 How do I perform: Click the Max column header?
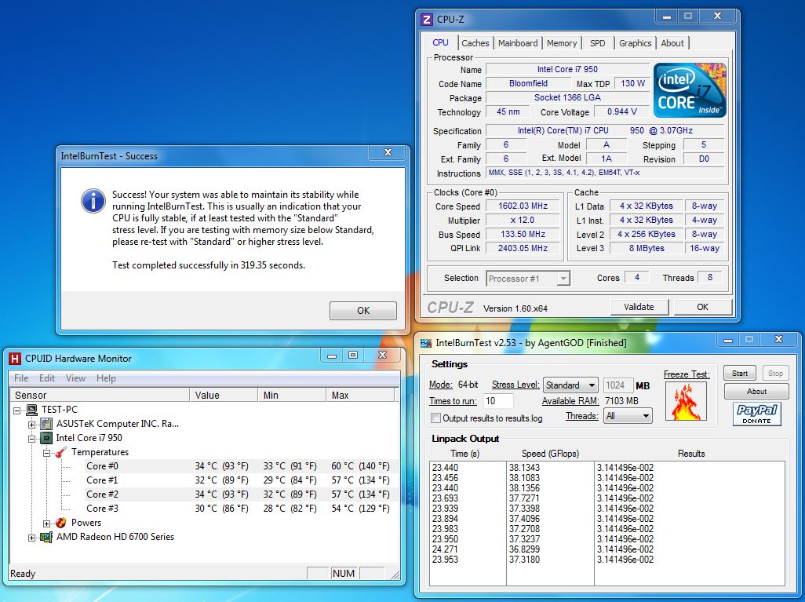[359, 395]
